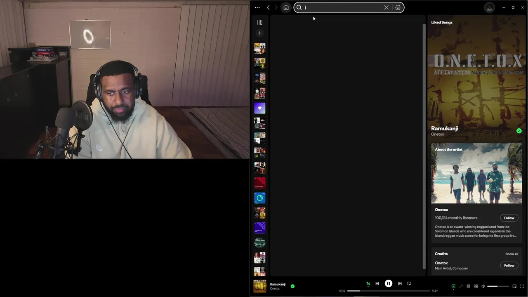Skip to the previous track
Viewport: 528px width, 297px height.
[377, 284]
